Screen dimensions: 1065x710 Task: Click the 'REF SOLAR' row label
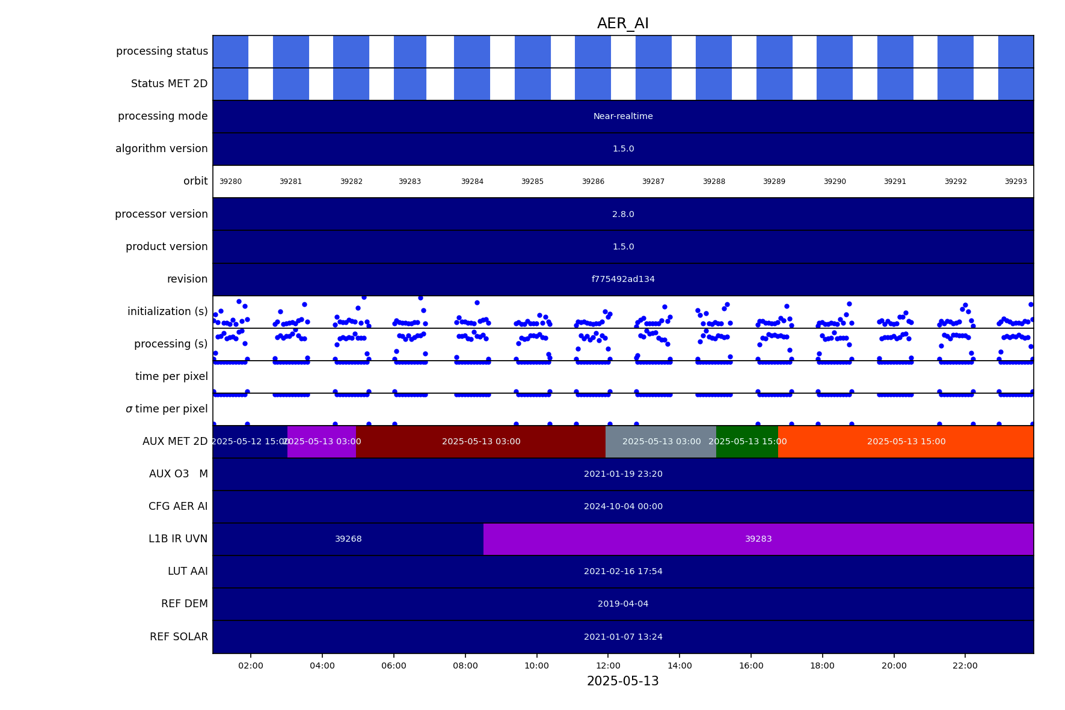[x=179, y=637]
